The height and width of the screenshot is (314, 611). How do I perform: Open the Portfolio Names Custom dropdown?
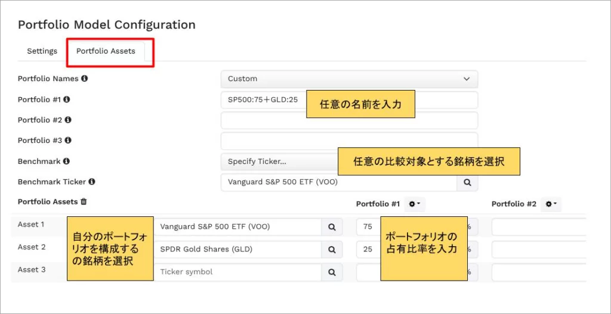point(349,79)
